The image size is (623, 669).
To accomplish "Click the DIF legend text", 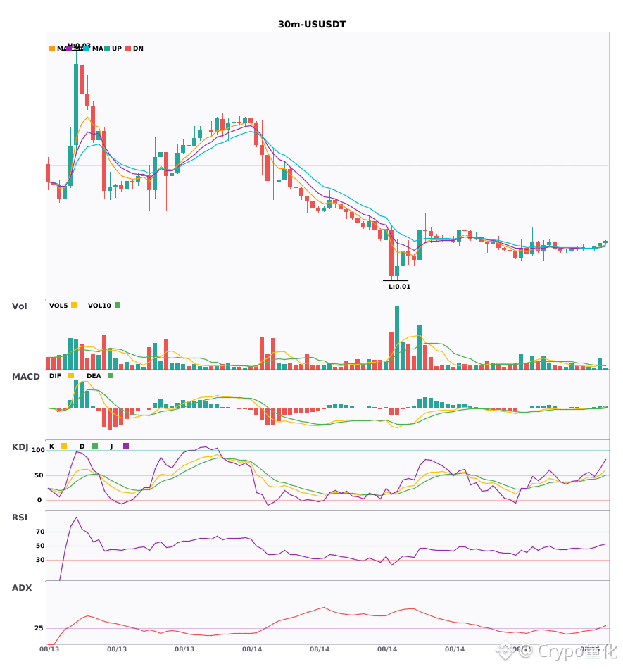I will (55, 376).
